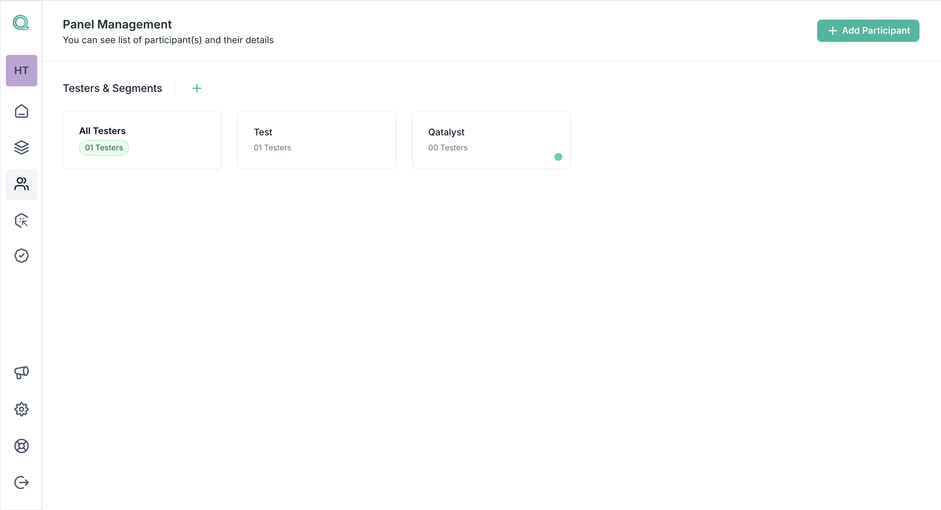Open Settings gear icon
Image resolution: width=941 pixels, height=510 pixels.
click(21, 409)
